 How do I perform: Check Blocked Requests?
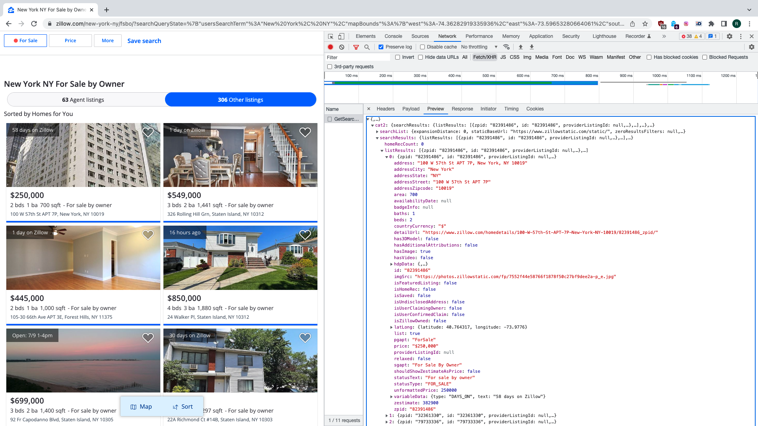click(x=705, y=57)
